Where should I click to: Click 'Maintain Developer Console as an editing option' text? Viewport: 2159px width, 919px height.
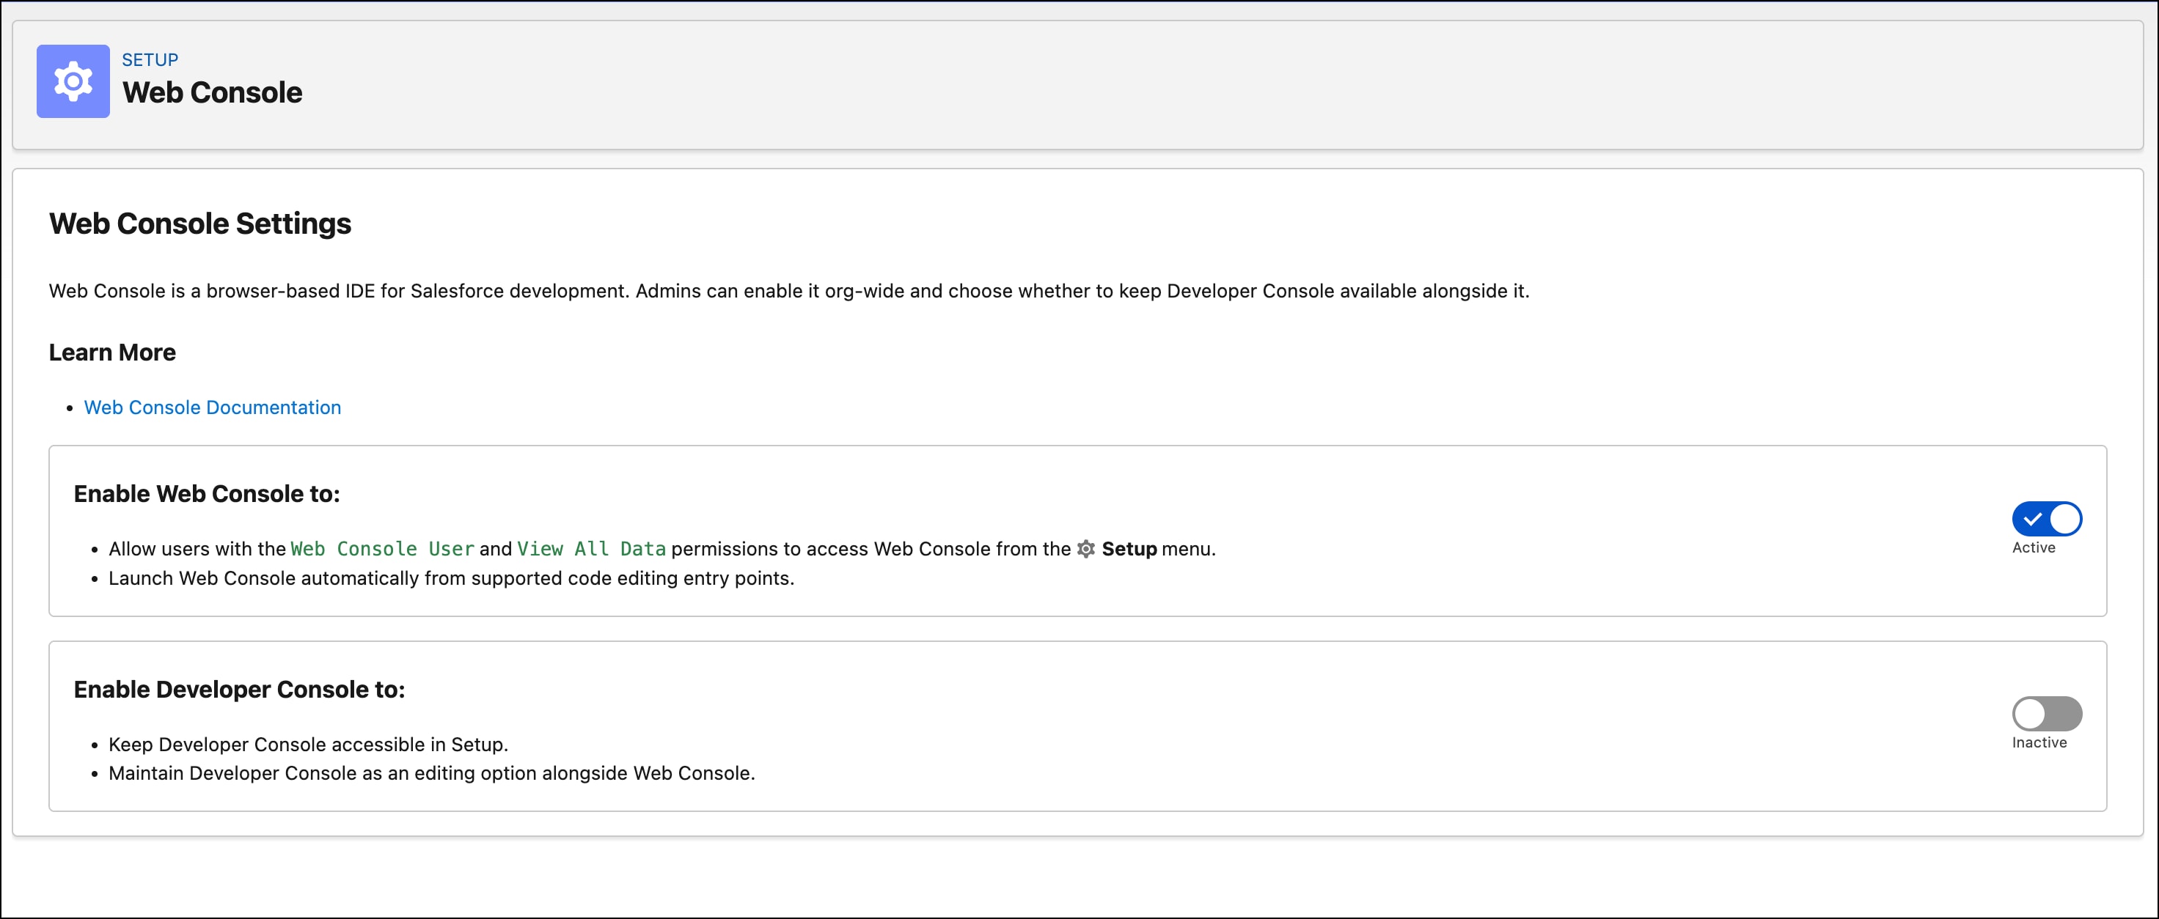tap(432, 773)
